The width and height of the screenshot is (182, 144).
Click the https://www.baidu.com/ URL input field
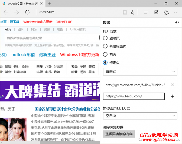point(134,96)
